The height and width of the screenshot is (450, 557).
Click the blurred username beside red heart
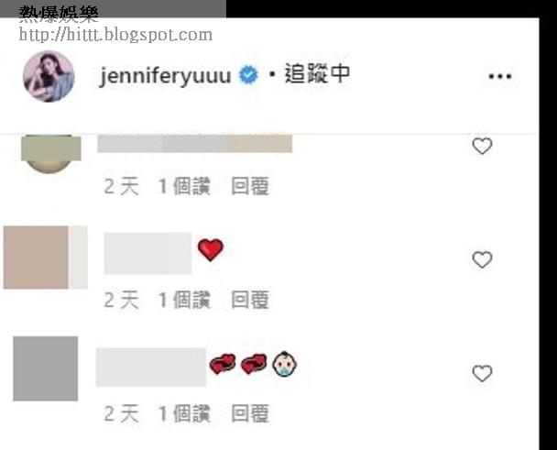[x=147, y=253]
